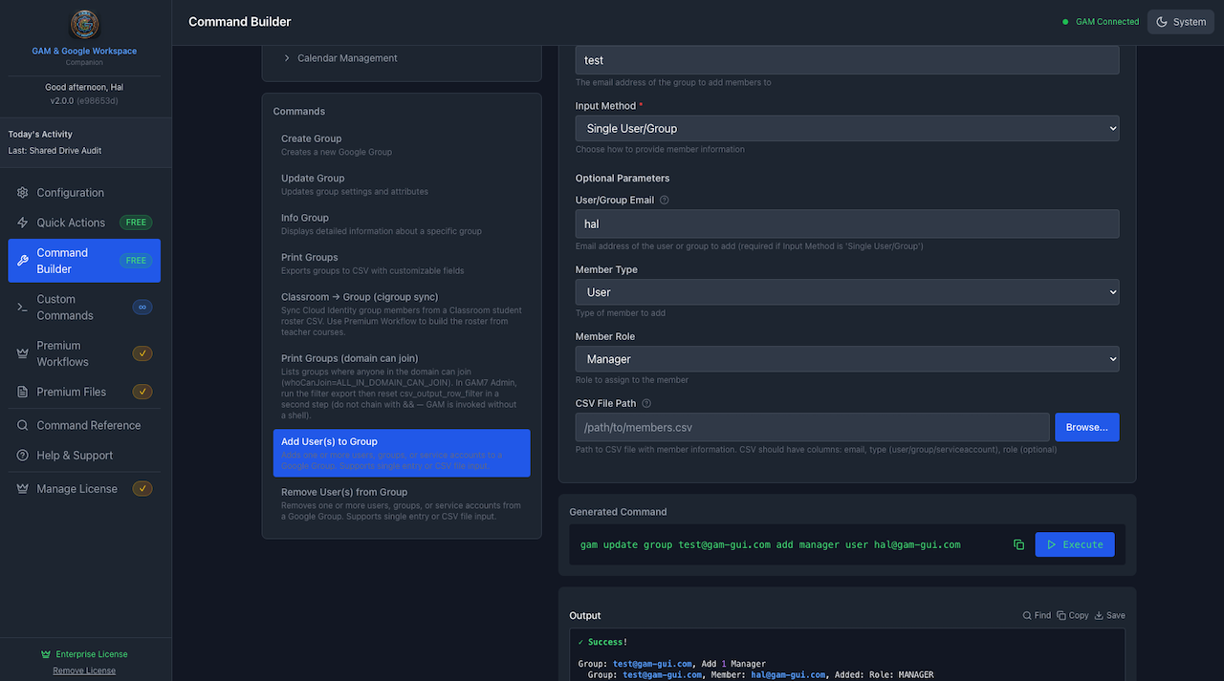
Task: Open Manage License in sidebar
Action: 84,489
